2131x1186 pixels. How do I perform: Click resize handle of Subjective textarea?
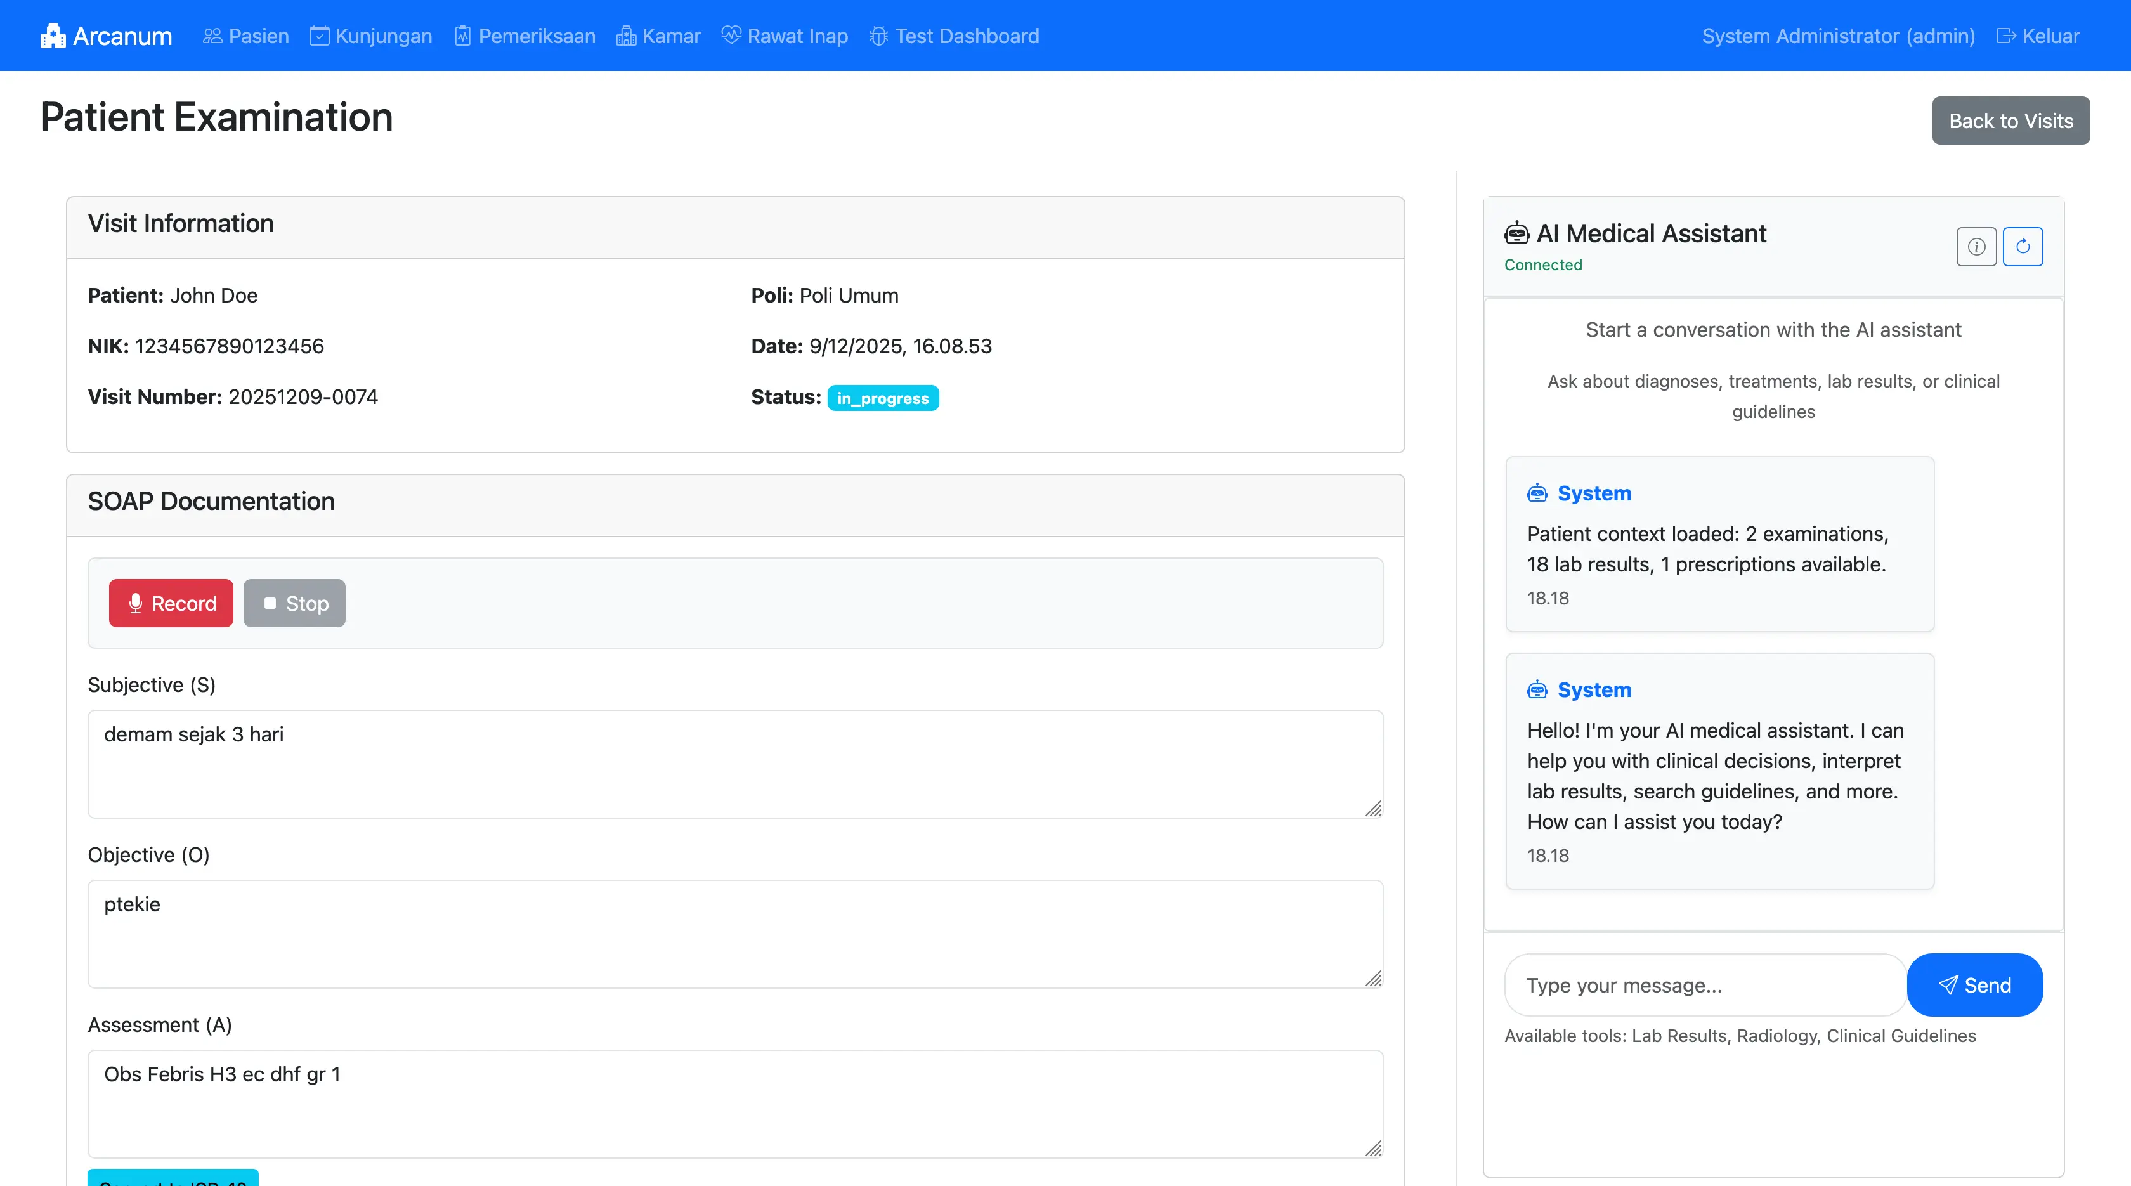(1373, 809)
